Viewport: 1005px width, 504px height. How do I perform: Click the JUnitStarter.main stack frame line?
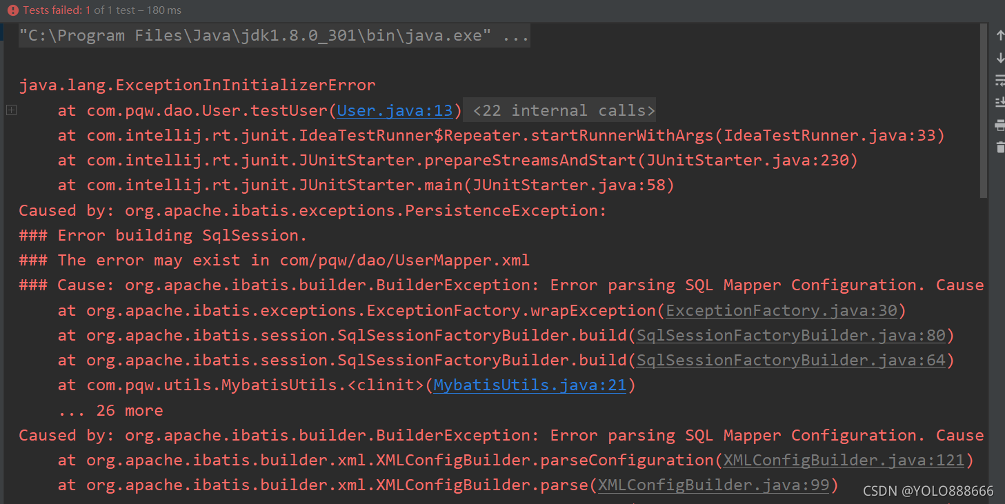[366, 185]
